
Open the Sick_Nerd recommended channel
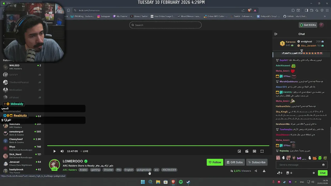coord(22,156)
